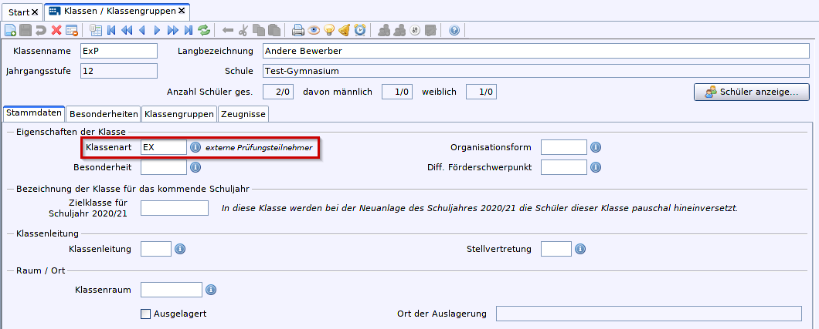Close the Start tab

point(35,12)
